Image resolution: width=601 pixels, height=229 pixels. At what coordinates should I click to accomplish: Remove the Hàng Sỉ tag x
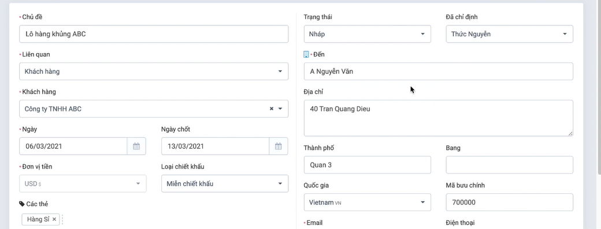click(54, 219)
